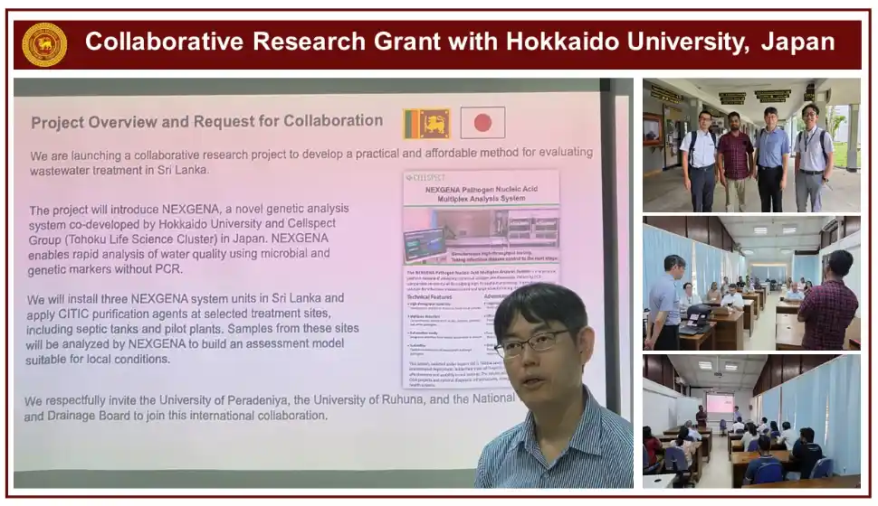Click the university crest logo in the header
Screen dimensions: 878x506
pyautogui.click(x=44, y=43)
